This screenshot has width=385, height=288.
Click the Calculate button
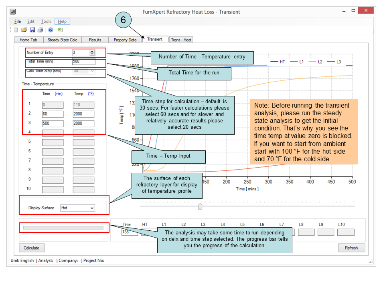32,248
